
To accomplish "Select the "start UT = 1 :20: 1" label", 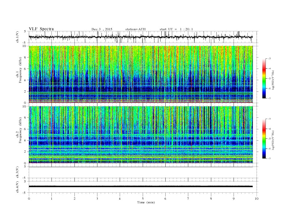I will coord(176,29).
